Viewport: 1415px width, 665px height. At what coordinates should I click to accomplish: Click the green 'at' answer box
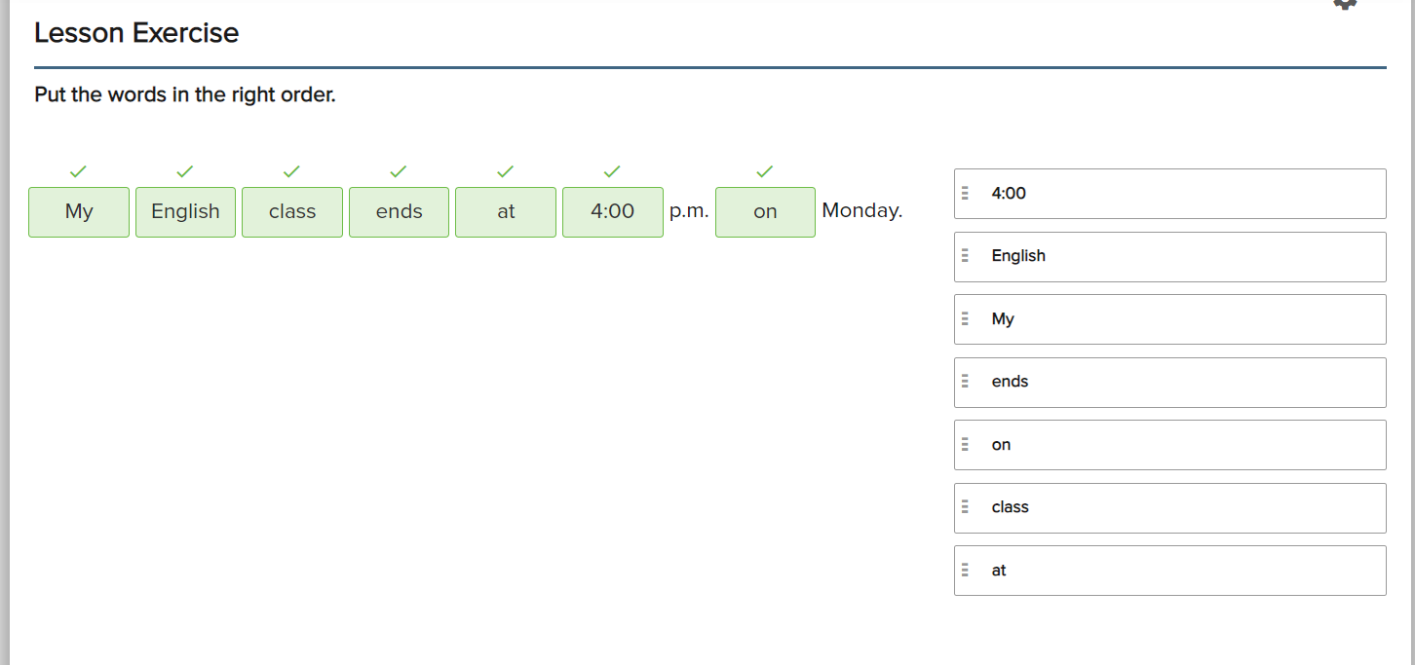tap(506, 211)
